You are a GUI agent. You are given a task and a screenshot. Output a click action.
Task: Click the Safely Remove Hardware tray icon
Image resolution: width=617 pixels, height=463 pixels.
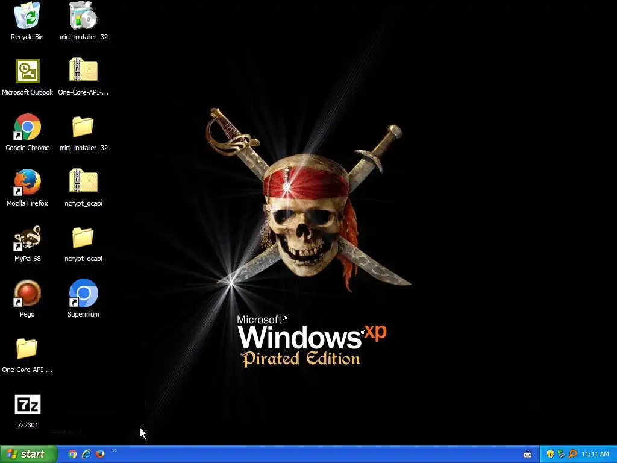[561, 454]
